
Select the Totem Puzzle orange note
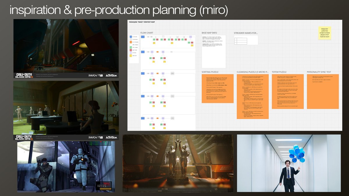coord(287,91)
